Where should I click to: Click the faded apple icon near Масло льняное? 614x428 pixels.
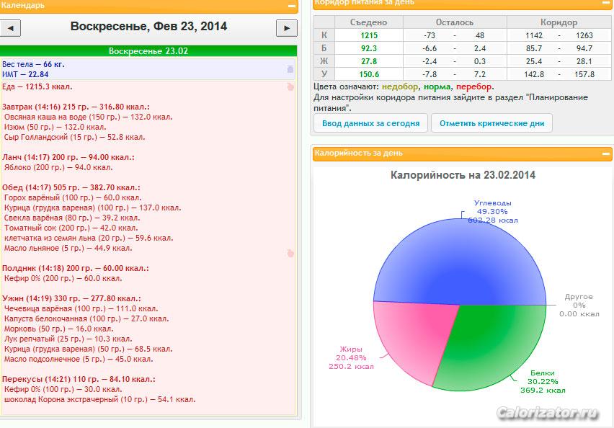tap(290, 253)
